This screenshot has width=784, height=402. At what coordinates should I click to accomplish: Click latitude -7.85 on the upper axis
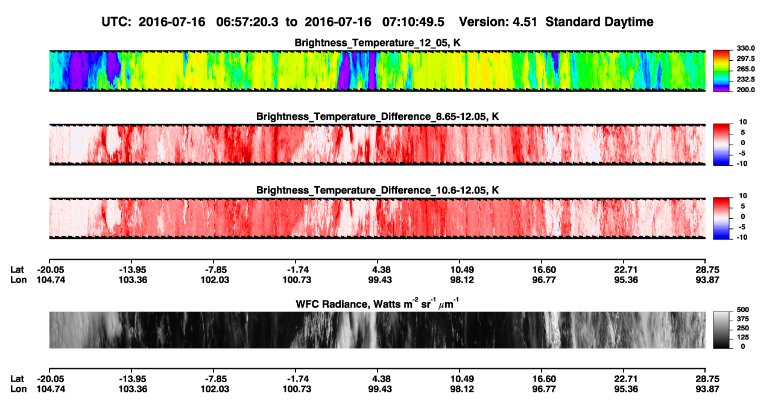click(x=214, y=270)
